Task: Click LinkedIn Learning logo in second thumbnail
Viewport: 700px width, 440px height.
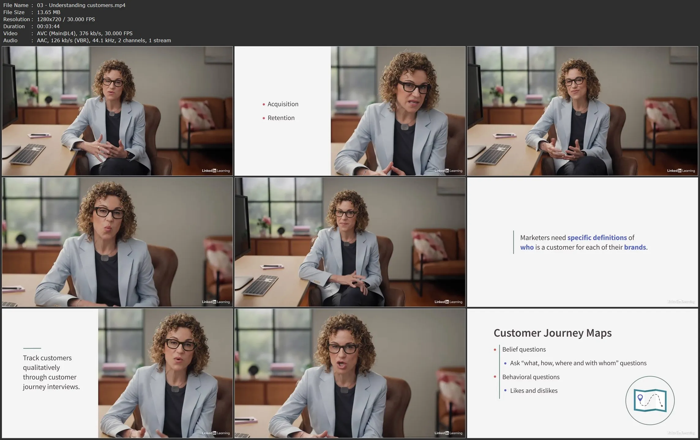Action: pos(448,171)
